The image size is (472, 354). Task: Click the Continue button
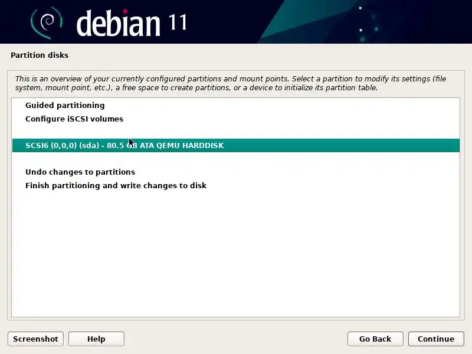click(436, 339)
